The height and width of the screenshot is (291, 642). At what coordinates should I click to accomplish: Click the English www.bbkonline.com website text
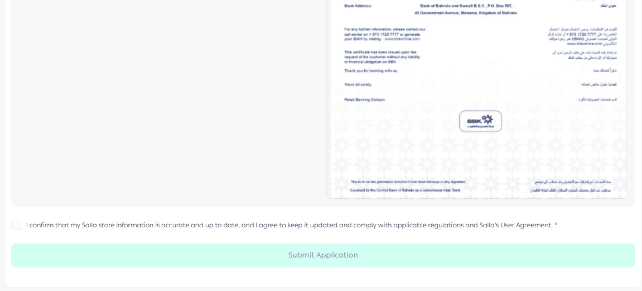click(x=402, y=39)
